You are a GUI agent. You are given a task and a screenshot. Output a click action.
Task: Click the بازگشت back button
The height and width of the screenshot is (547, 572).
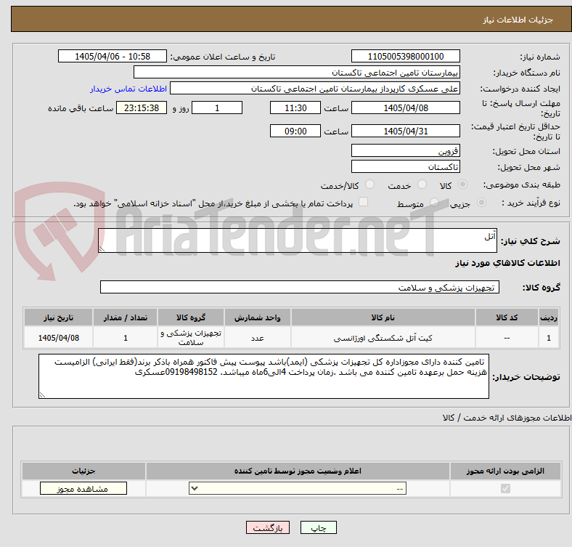pos(268,527)
